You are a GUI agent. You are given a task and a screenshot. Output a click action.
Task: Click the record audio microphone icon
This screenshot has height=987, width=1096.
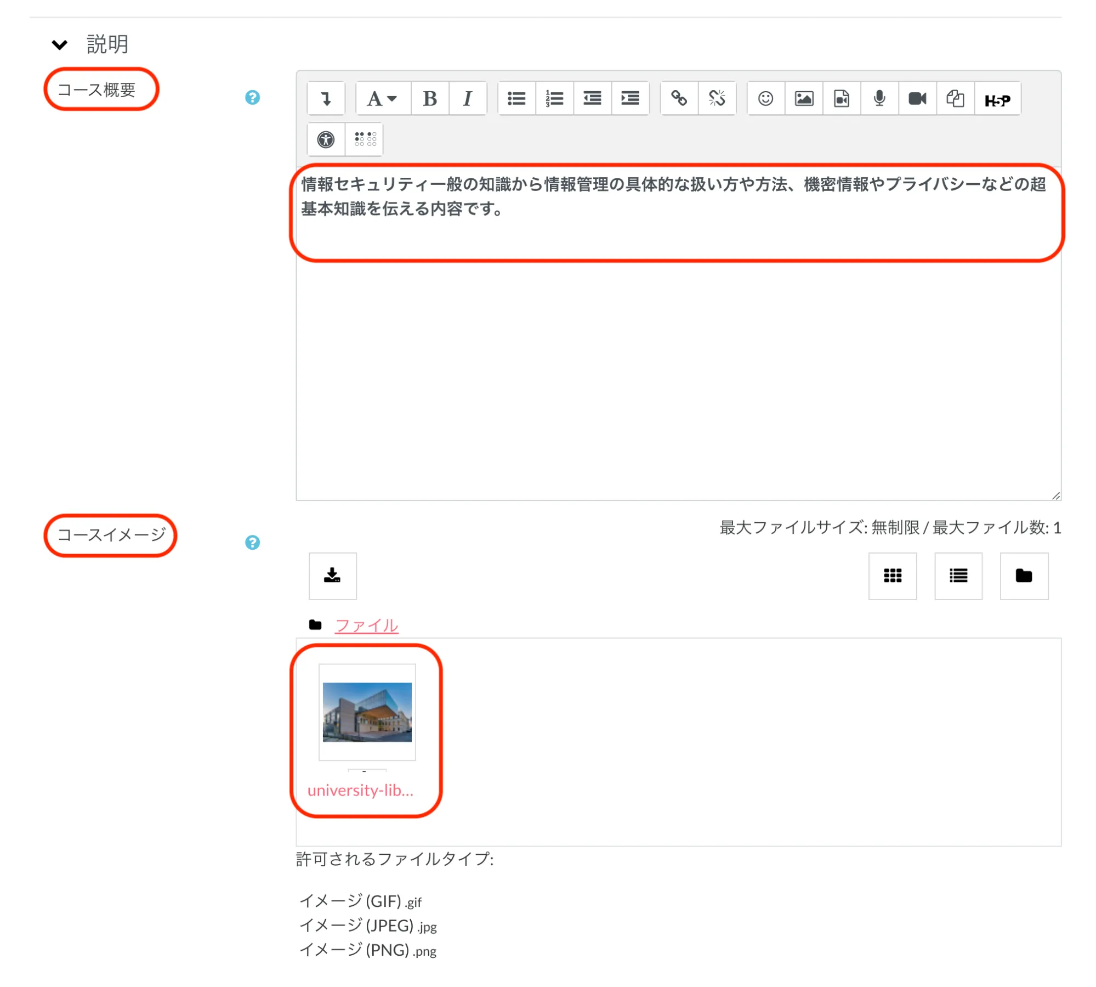pyautogui.click(x=879, y=99)
